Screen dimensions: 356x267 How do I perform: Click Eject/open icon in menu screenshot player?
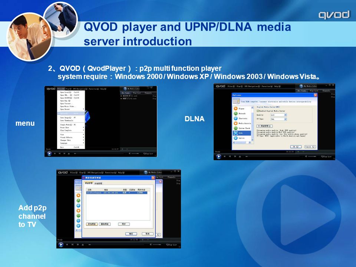point(69,154)
